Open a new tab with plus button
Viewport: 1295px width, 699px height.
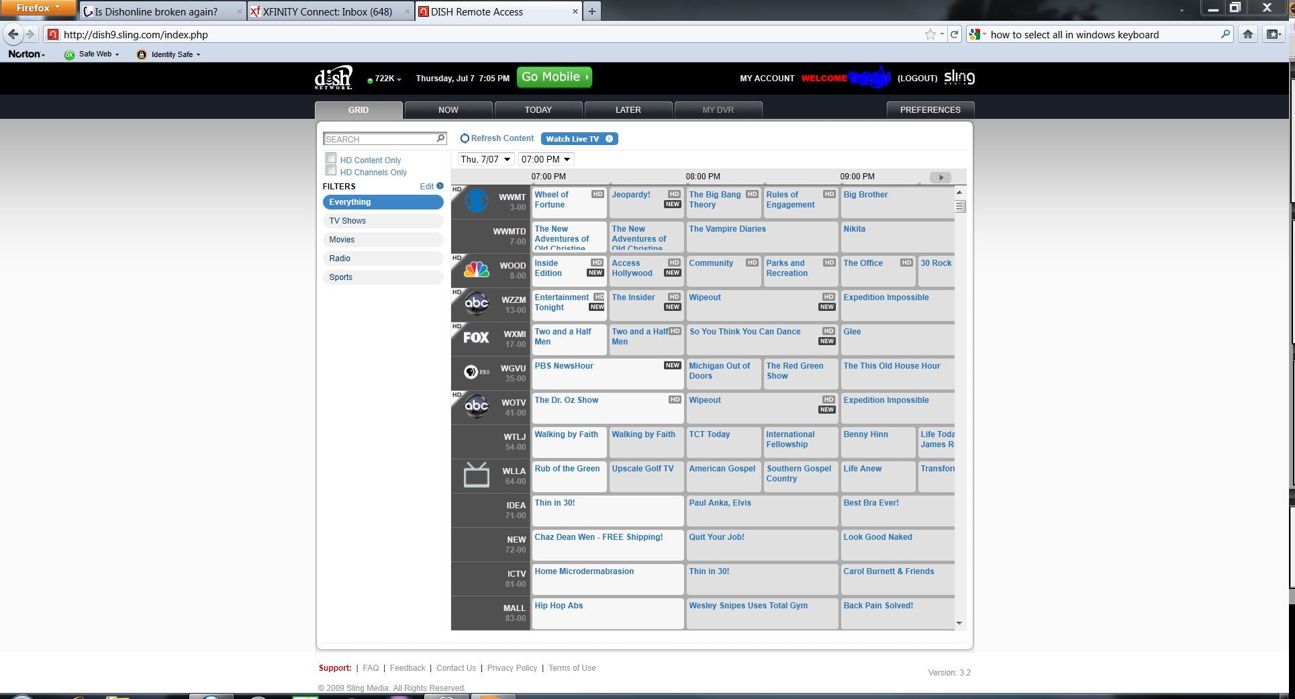[591, 11]
